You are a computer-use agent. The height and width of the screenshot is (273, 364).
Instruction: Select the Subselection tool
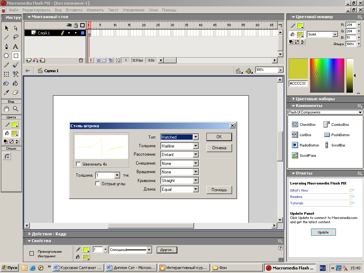tap(16, 28)
